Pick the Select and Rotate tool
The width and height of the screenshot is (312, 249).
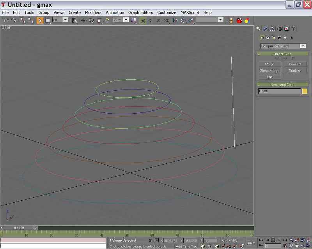point(92,20)
